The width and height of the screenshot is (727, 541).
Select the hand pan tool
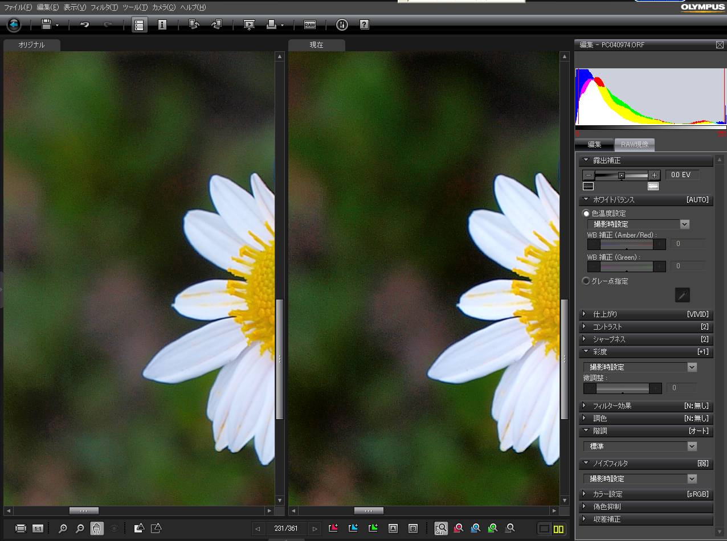96,528
